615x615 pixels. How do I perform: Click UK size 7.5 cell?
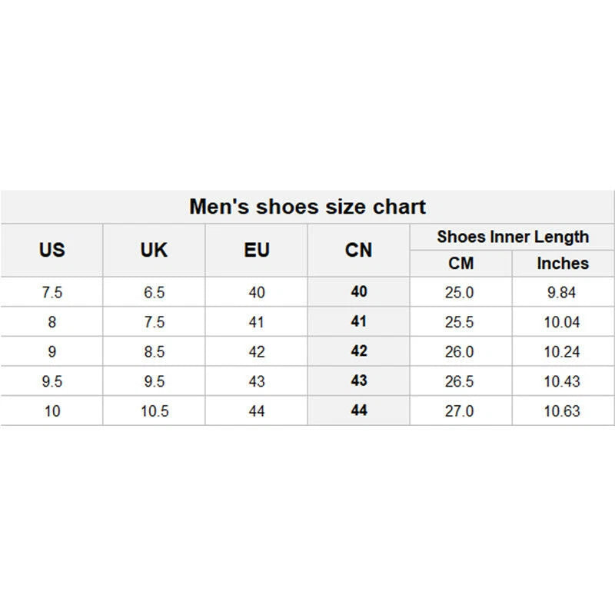154,322
